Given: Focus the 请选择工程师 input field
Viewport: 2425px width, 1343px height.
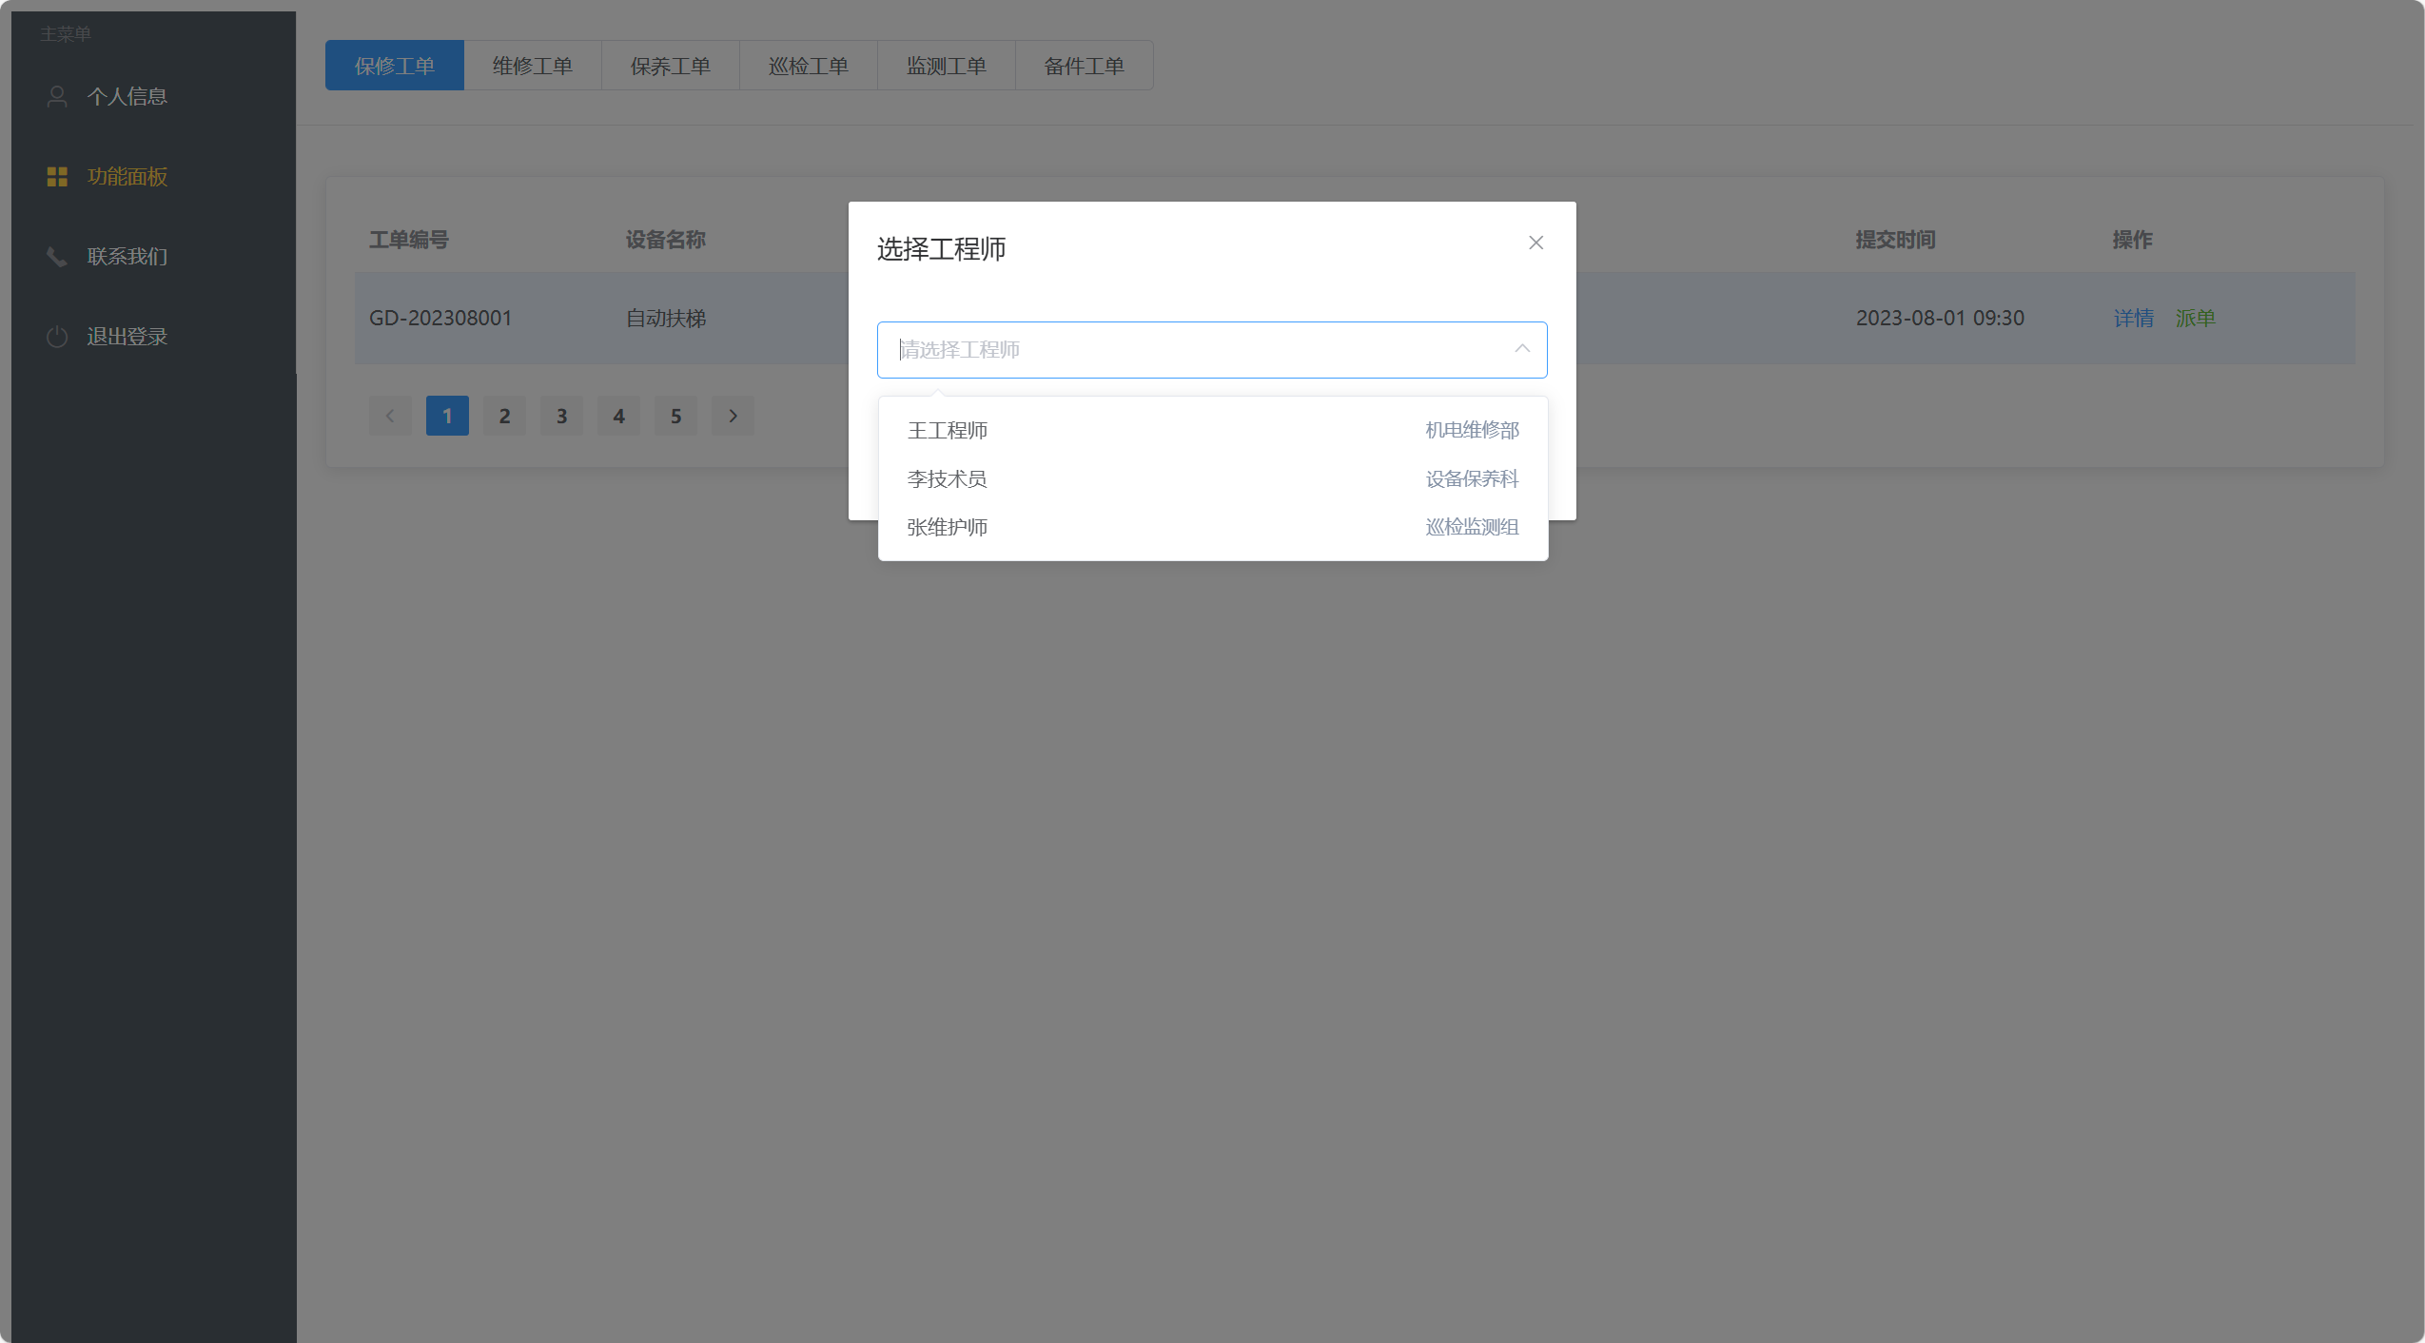Looking at the screenshot, I should [1189, 349].
